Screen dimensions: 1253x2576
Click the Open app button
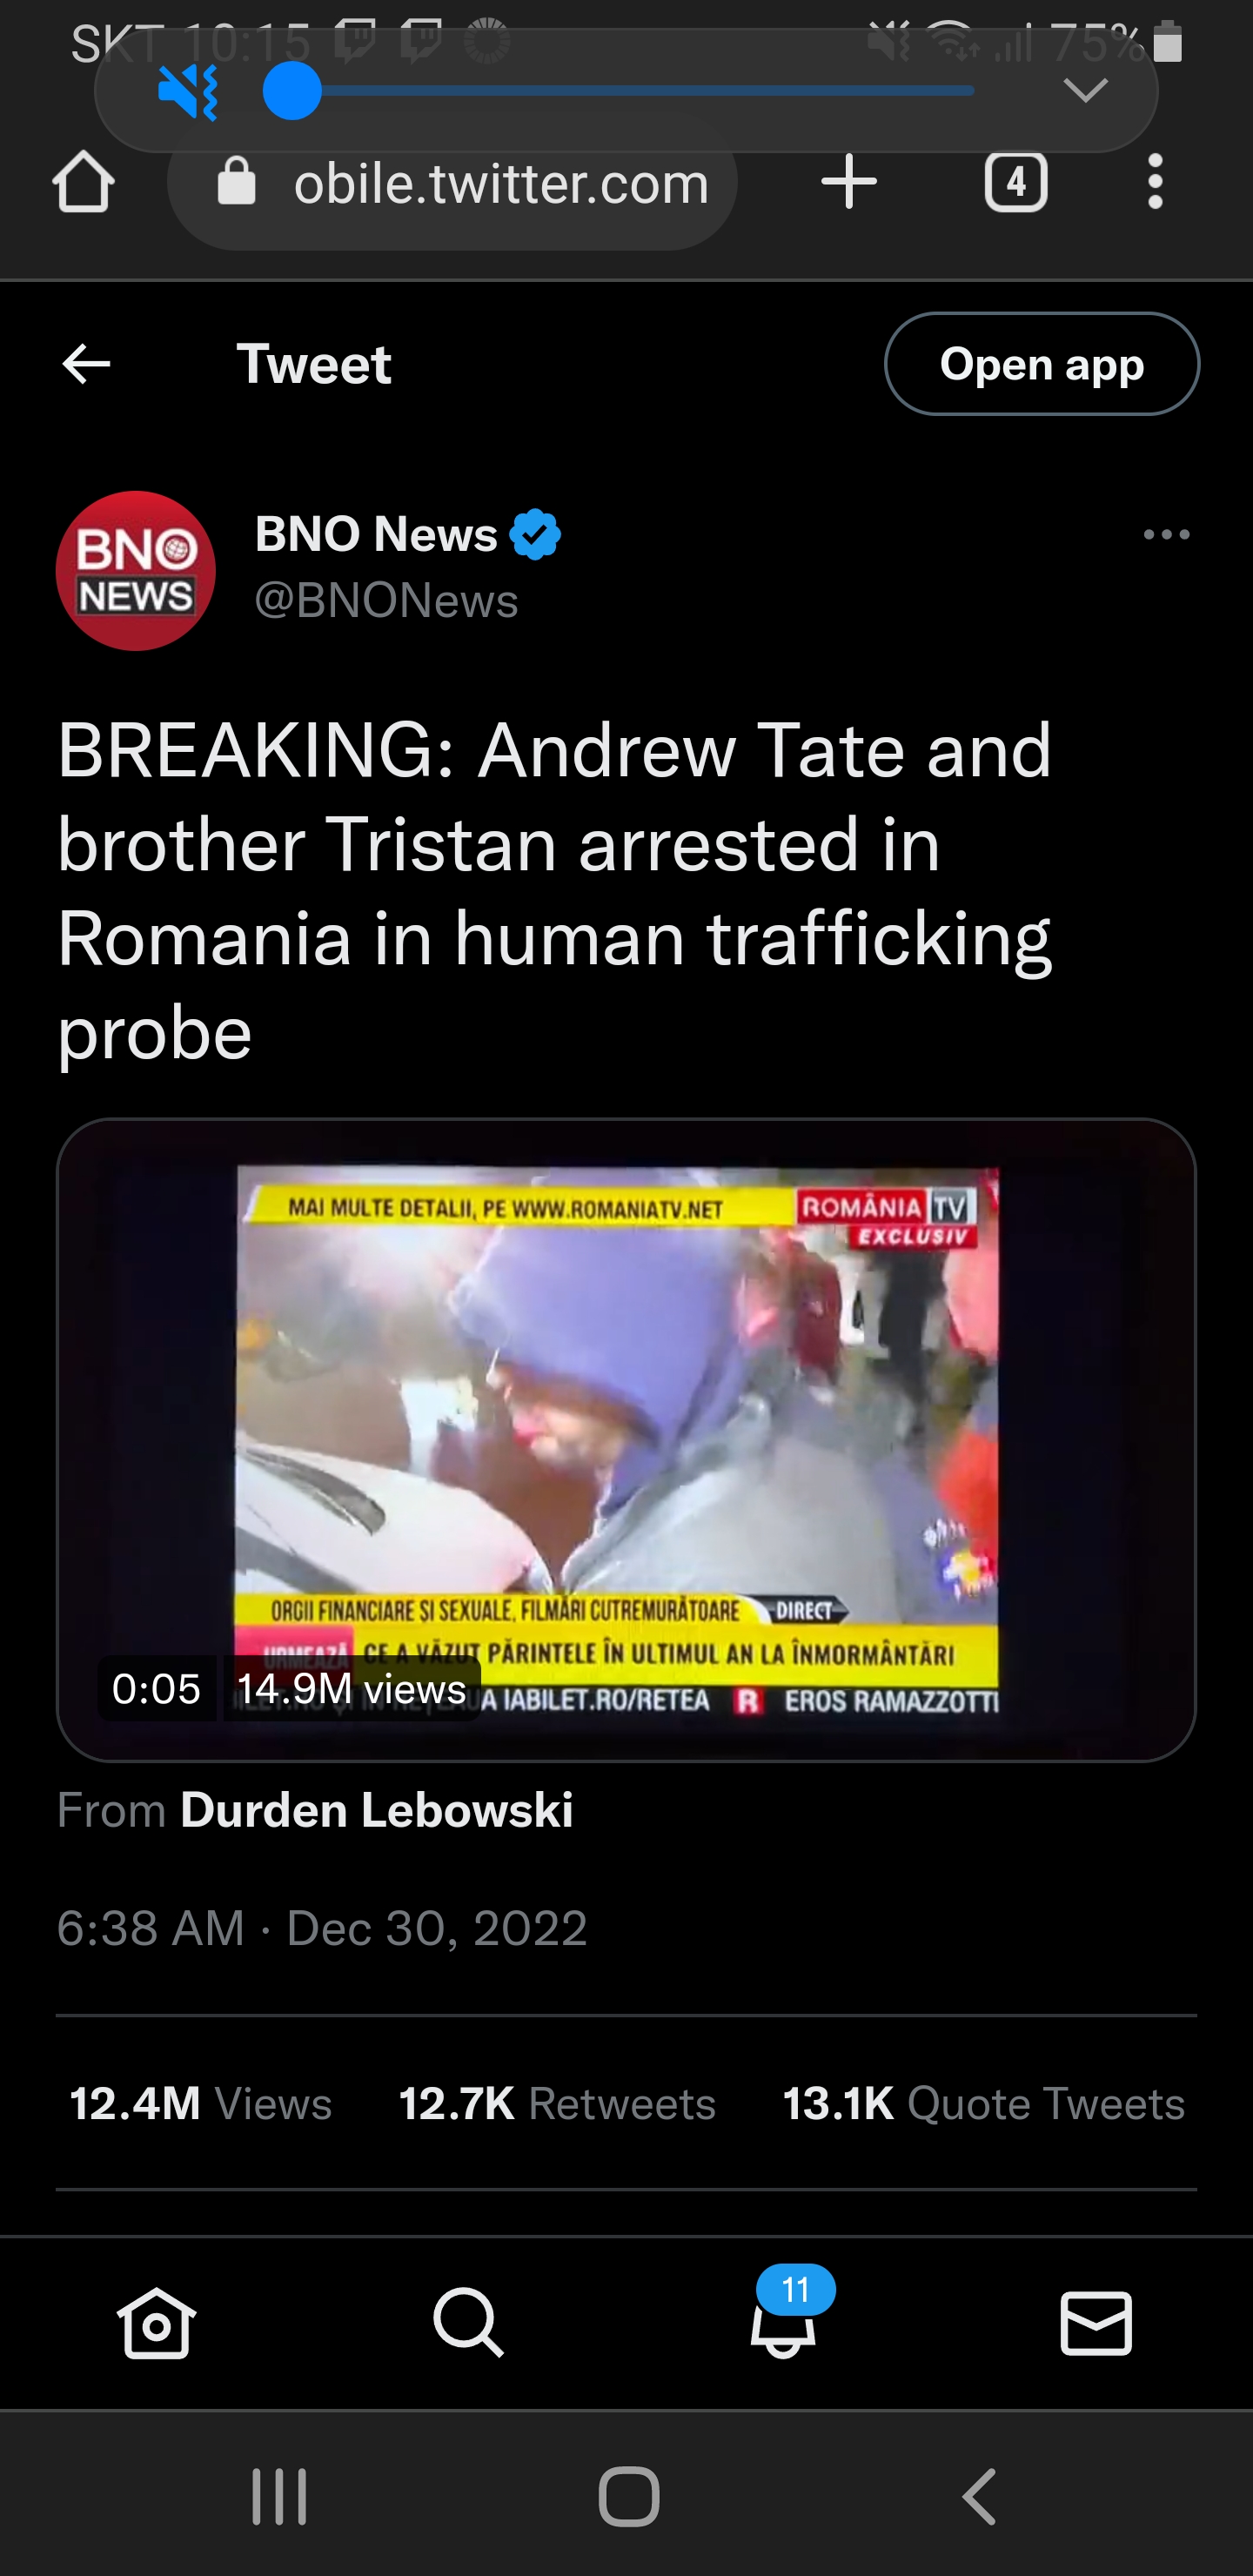1041,364
